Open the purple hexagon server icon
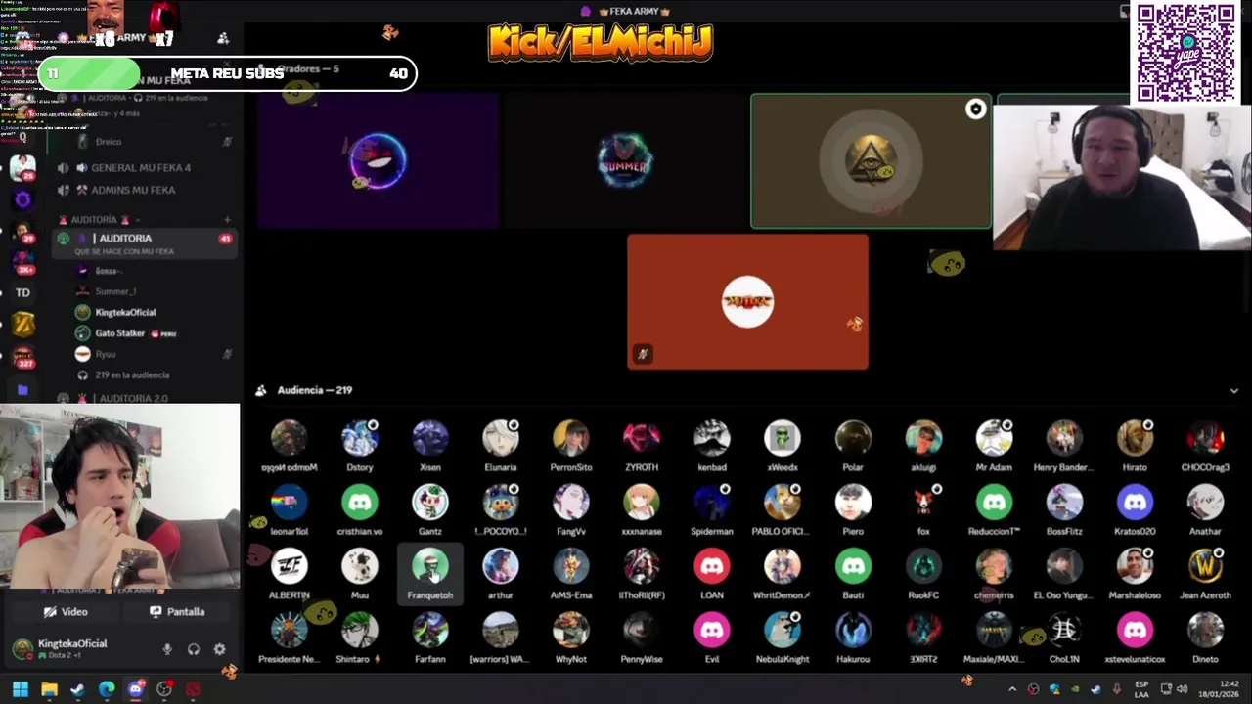The width and height of the screenshot is (1252, 704). click(x=22, y=200)
